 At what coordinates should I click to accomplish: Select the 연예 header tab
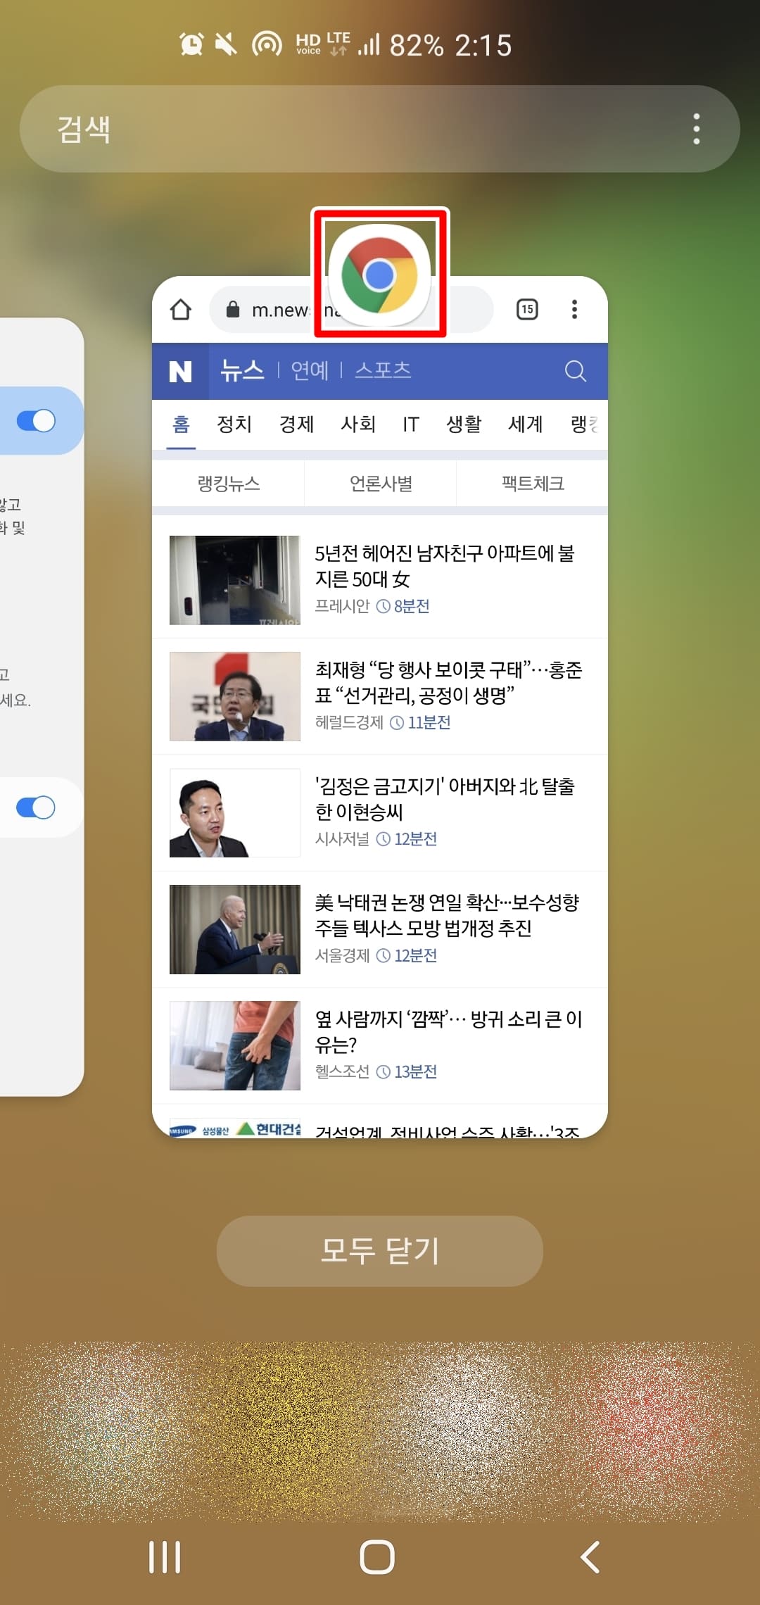tap(310, 370)
